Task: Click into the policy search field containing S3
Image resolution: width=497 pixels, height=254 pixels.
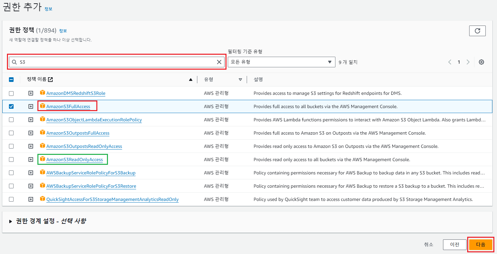Action: [117, 62]
